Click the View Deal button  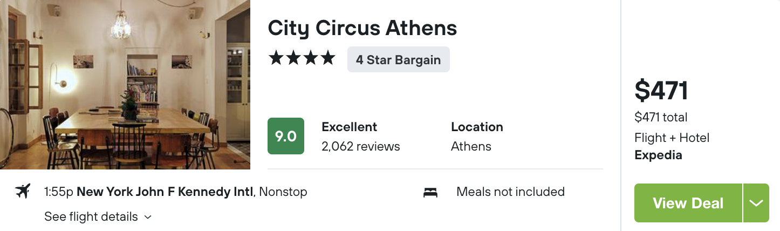688,203
